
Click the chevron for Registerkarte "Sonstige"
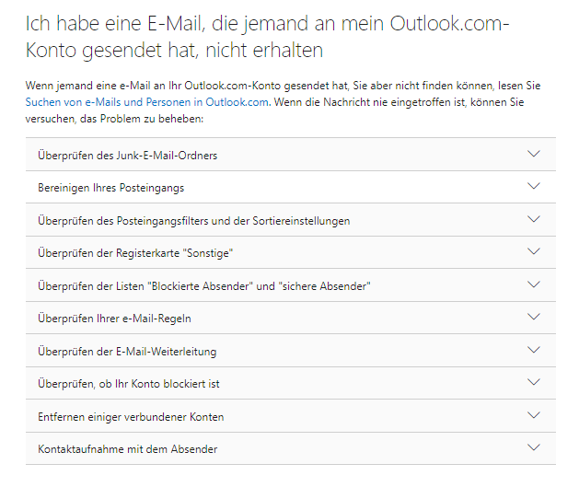(534, 251)
